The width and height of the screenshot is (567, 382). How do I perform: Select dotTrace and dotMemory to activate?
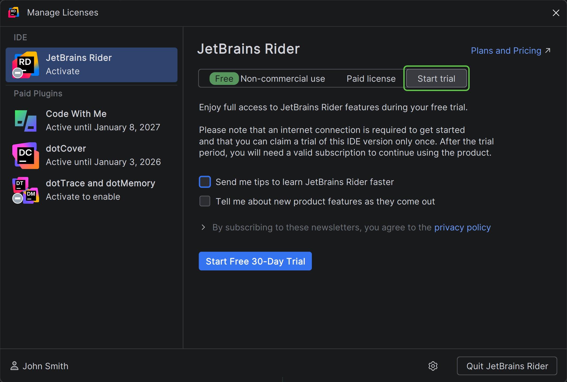tap(101, 190)
